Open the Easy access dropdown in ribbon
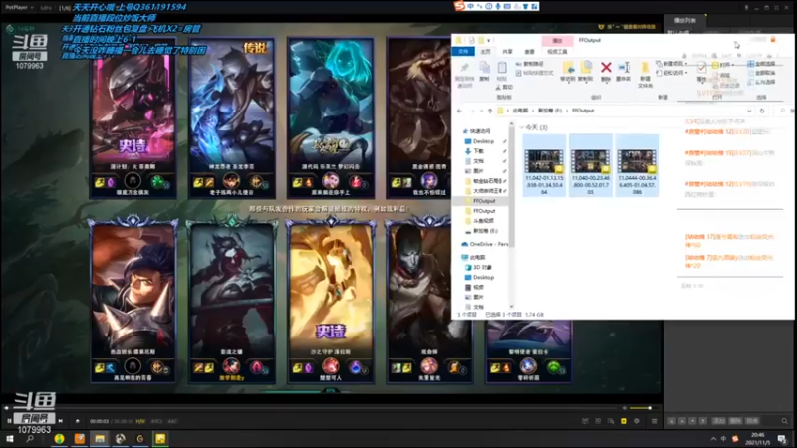The width and height of the screenshot is (797, 448). [x=671, y=73]
